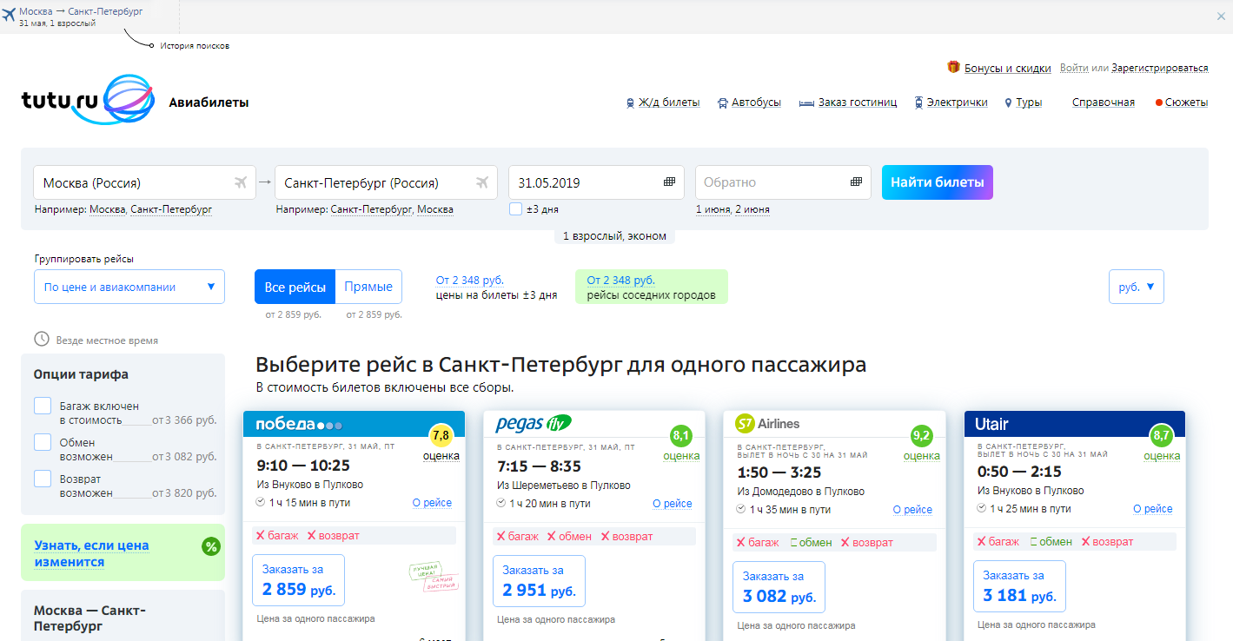This screenshot has height=641, width=1233.
Task: Open Автобусы menu item
Action: click(x=756, y=102)
